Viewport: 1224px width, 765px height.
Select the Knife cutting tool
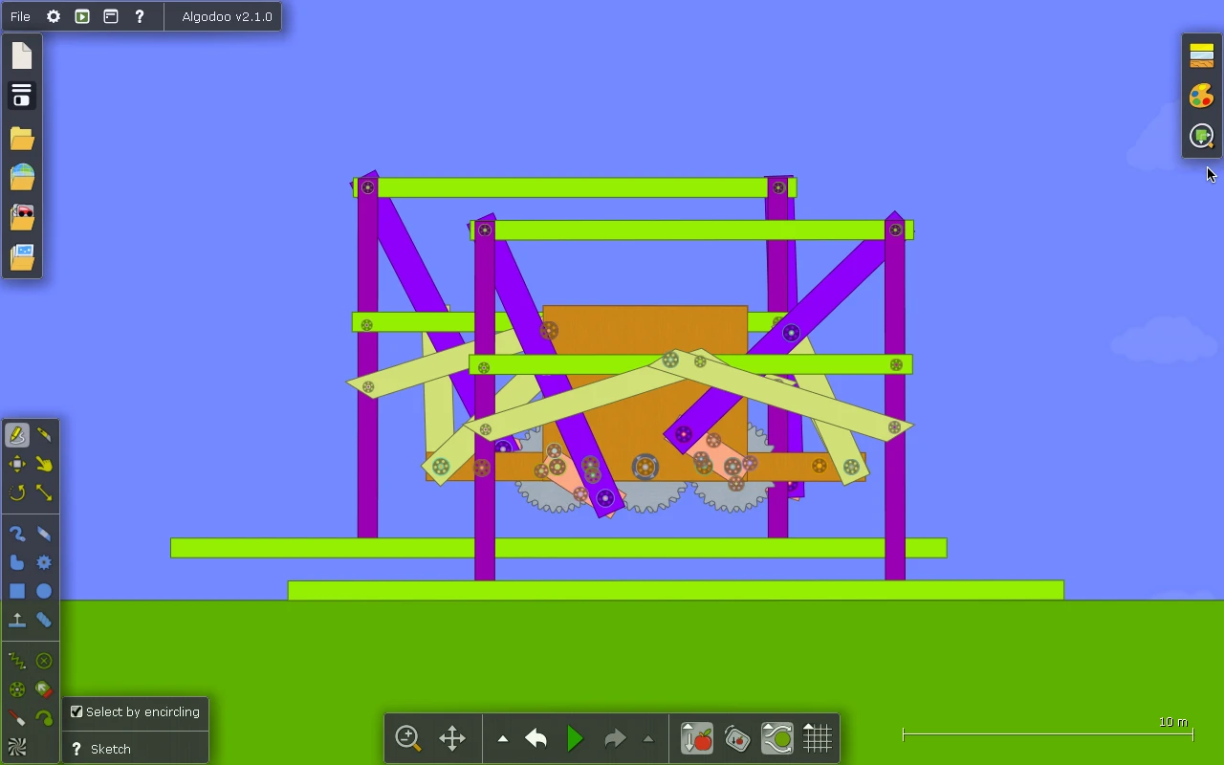coord(44,435)
